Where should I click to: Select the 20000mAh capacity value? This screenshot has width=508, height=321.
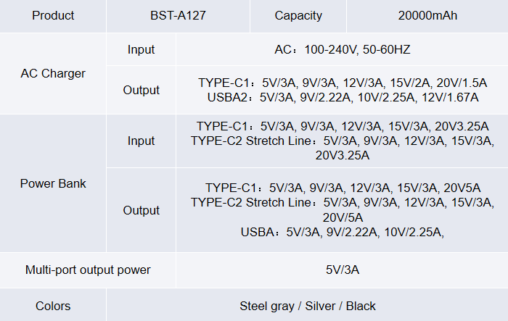427,15
